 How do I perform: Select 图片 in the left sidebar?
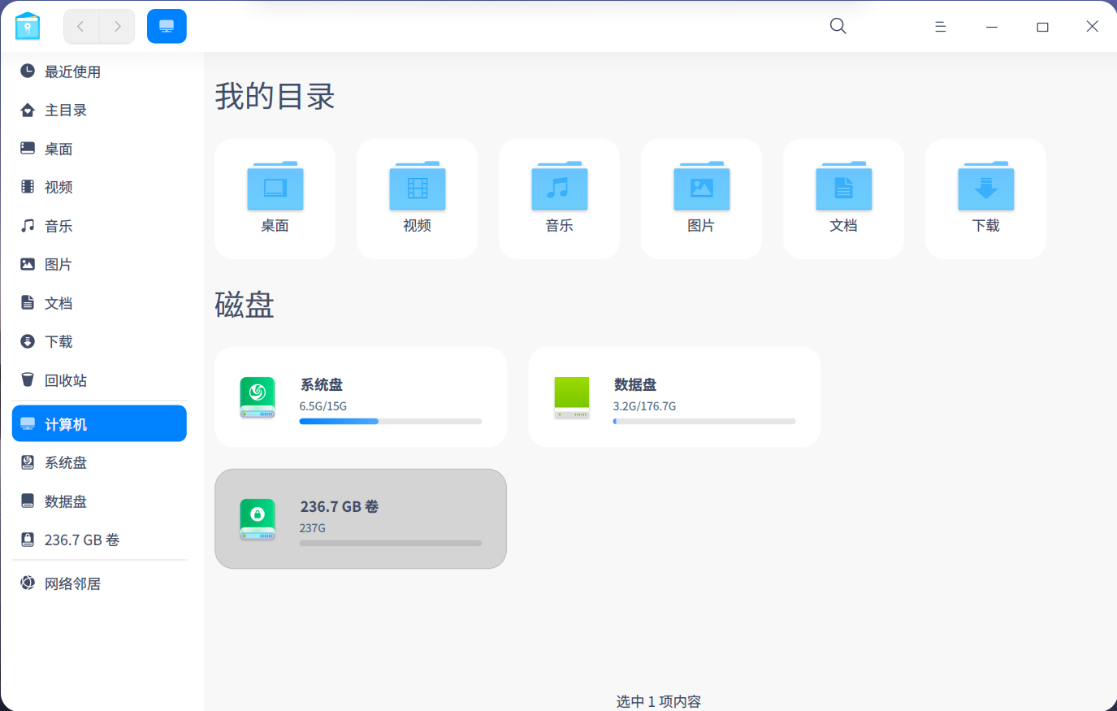[x=99, y=265]
